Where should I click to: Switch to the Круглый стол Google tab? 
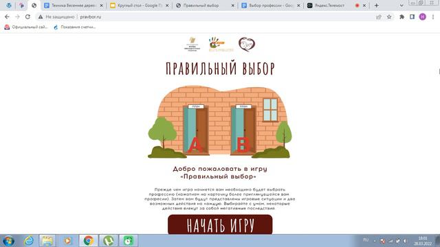(x=140, y=5)
